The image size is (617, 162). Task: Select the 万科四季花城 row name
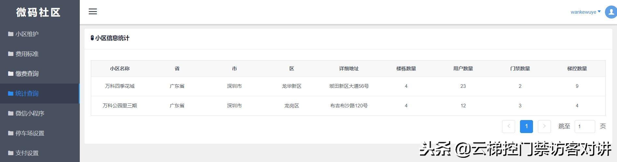tap(120, 86)
